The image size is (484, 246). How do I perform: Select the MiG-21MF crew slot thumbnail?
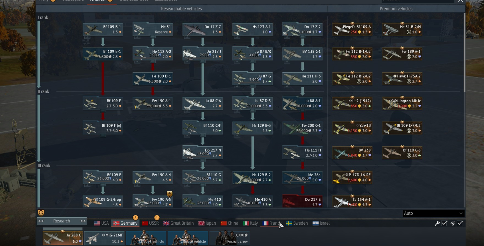104,238
